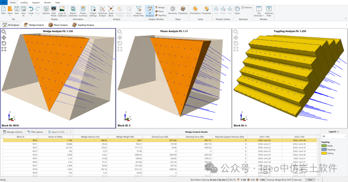The image size is (348, 182).
Task: Click pan icon in Planar Analysis view
Action: point(120,37)
